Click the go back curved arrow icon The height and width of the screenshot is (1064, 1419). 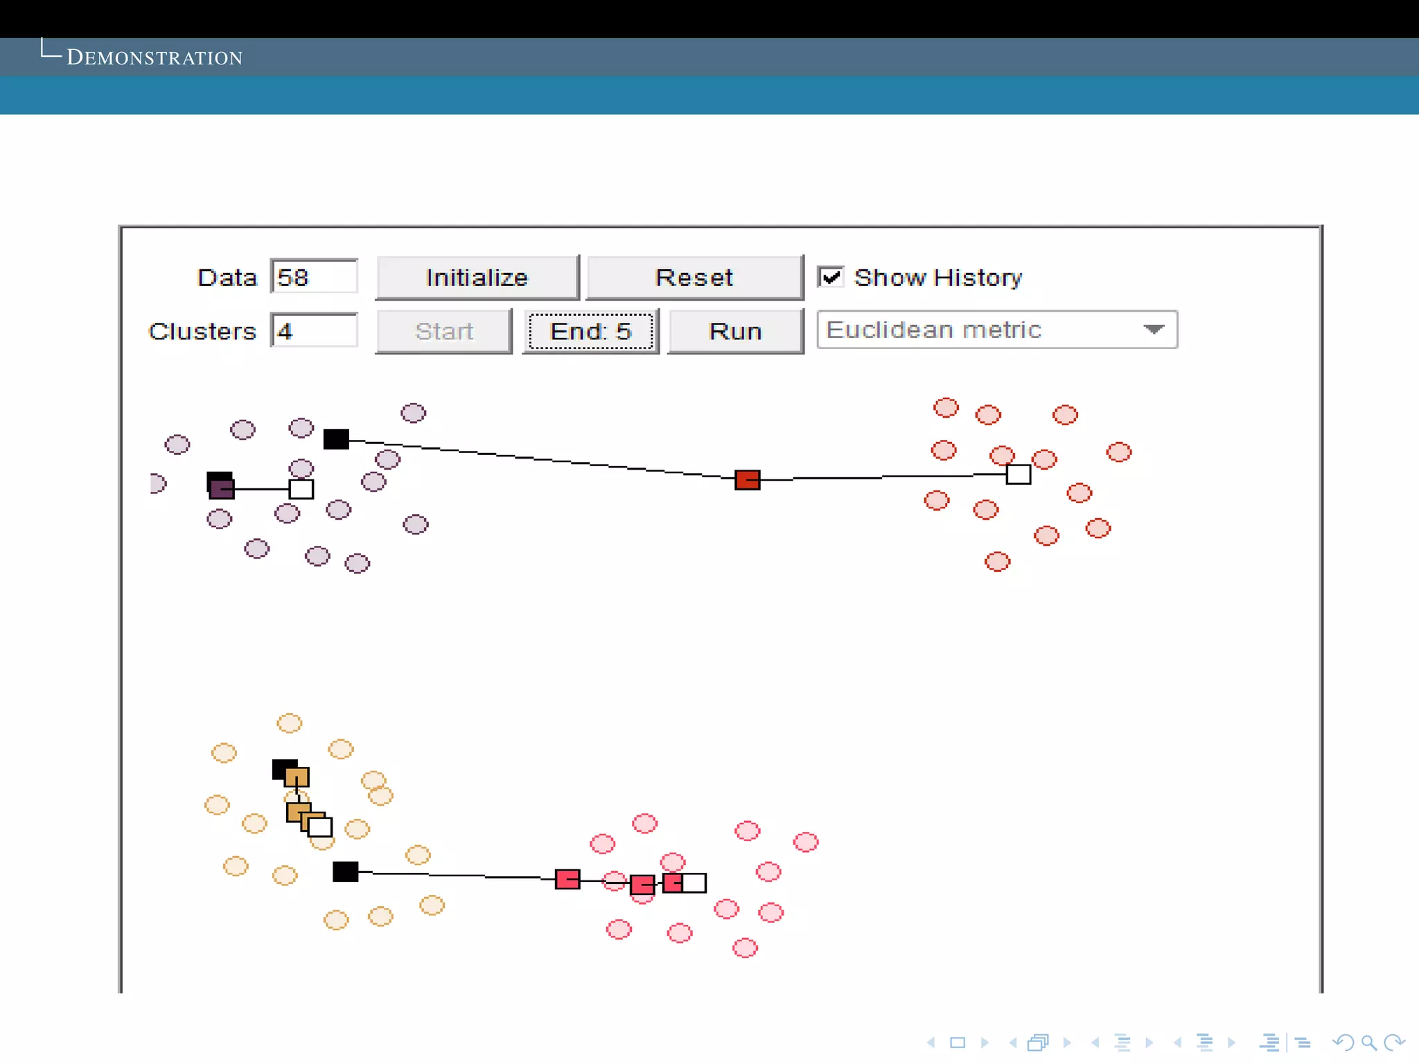coord(1343,1043)
